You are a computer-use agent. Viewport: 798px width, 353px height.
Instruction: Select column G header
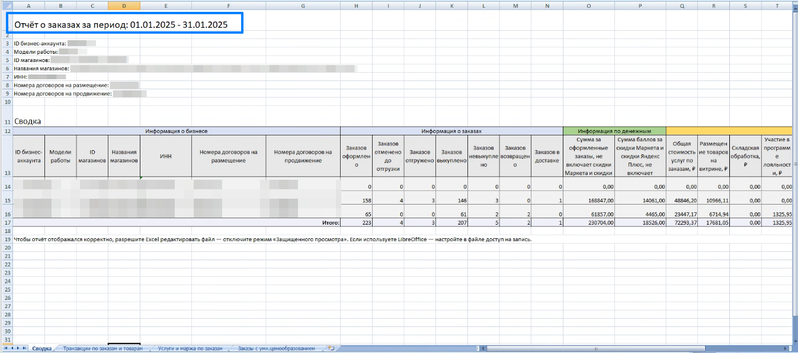click(x=303, y=5)
